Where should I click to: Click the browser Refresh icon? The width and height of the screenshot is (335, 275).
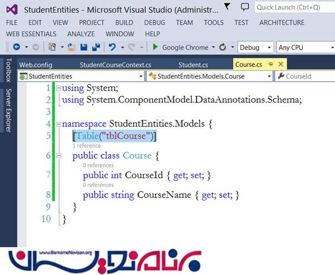(x=223, y=47)
